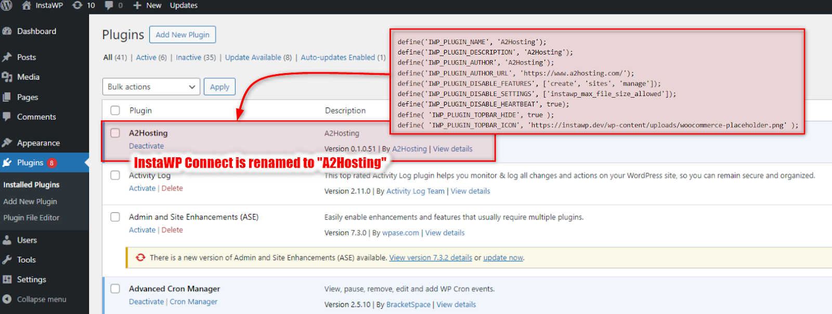The image size is (832, 314).
Task: Open the Bulk actions dropdown
Action: (x=151, y=87)
